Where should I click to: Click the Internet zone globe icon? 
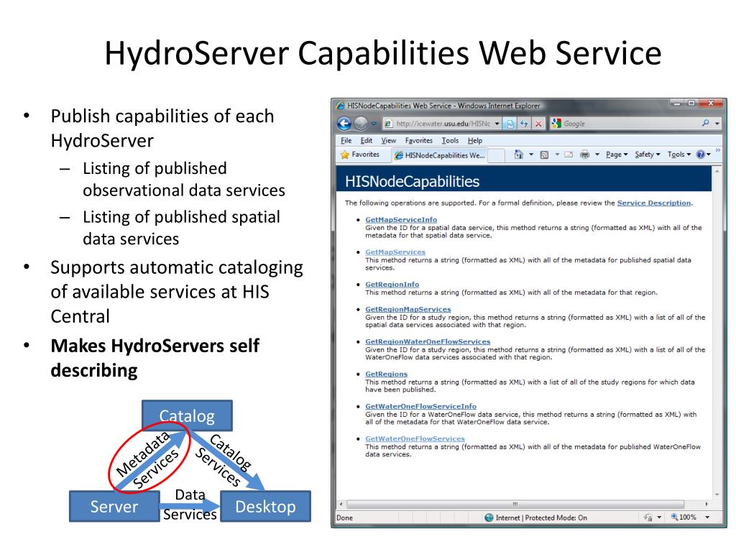point(489,517)
